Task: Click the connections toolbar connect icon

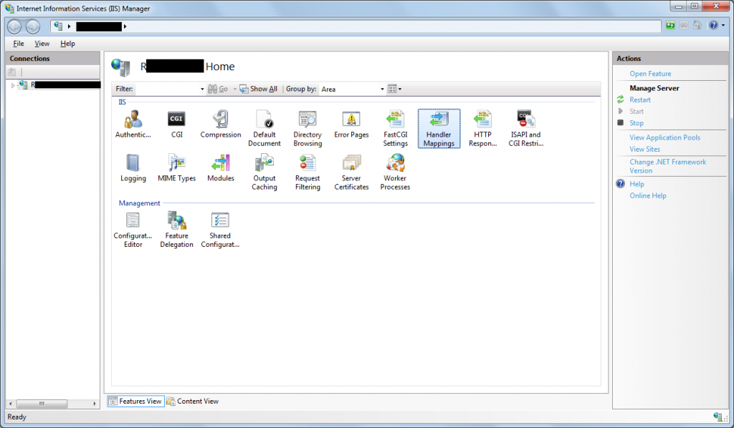Action: 12,72
